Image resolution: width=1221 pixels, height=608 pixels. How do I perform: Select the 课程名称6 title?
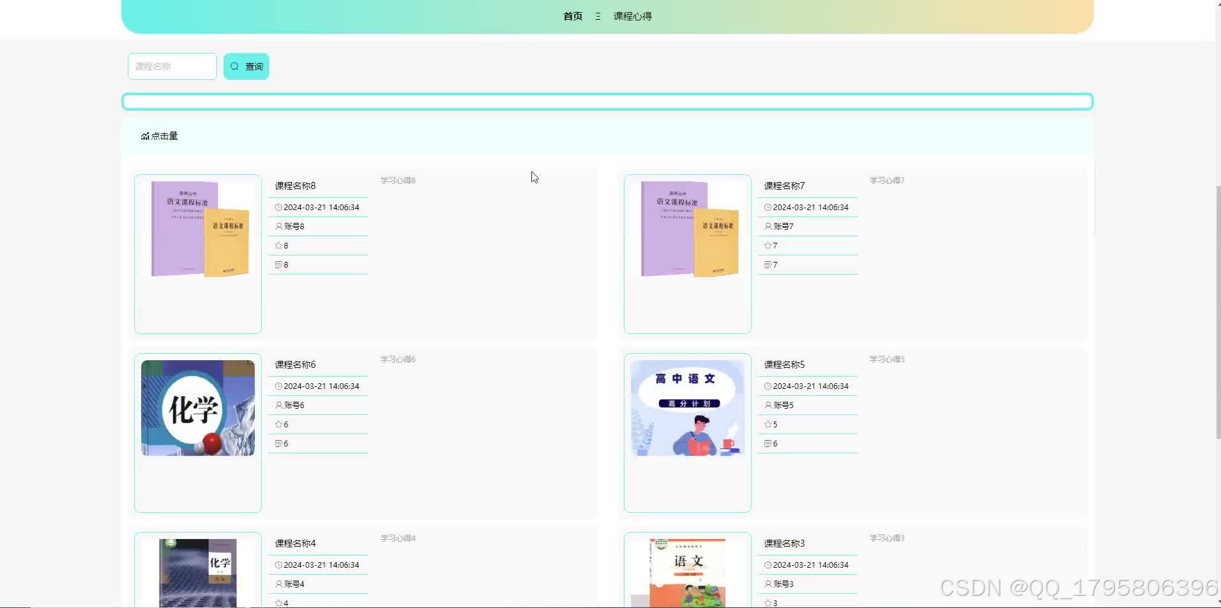(x=295, y=365)
